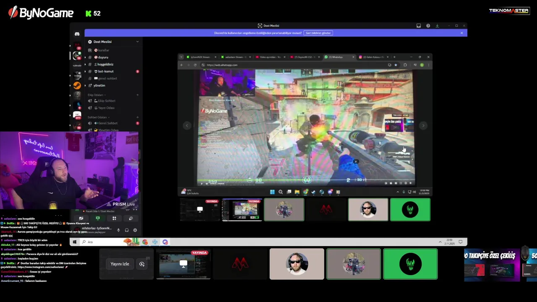Toggle camera in Discord voice panel
The image size is (537, 302).
81,218
